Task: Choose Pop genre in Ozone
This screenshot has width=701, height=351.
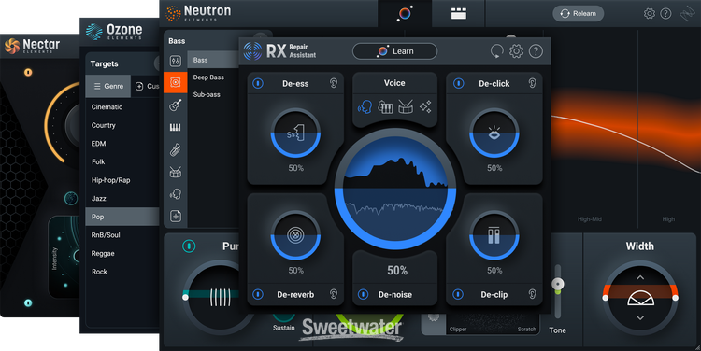Action: 122,217
